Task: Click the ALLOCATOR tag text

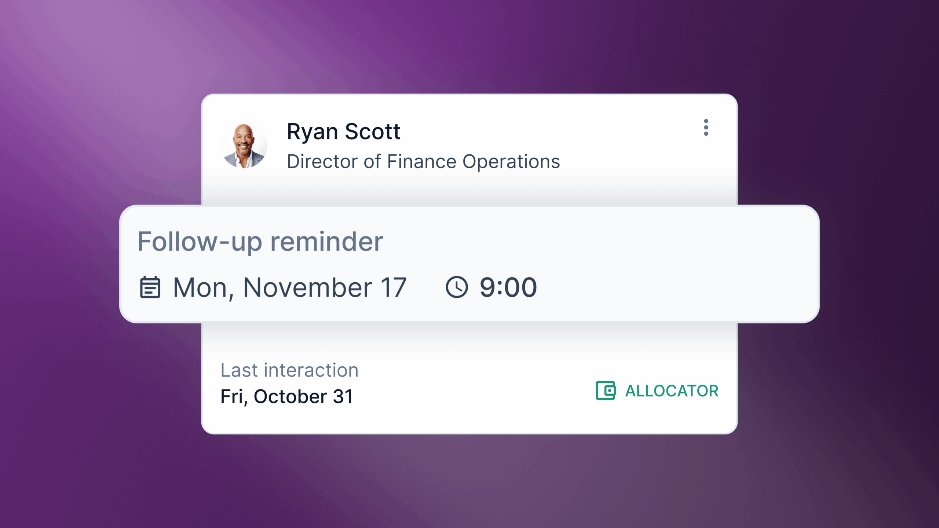Action: point(672,391)
